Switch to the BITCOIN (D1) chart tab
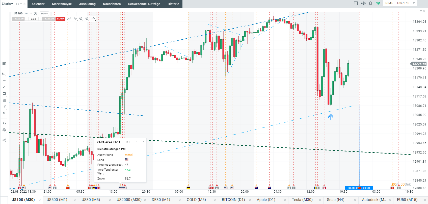 233,200
